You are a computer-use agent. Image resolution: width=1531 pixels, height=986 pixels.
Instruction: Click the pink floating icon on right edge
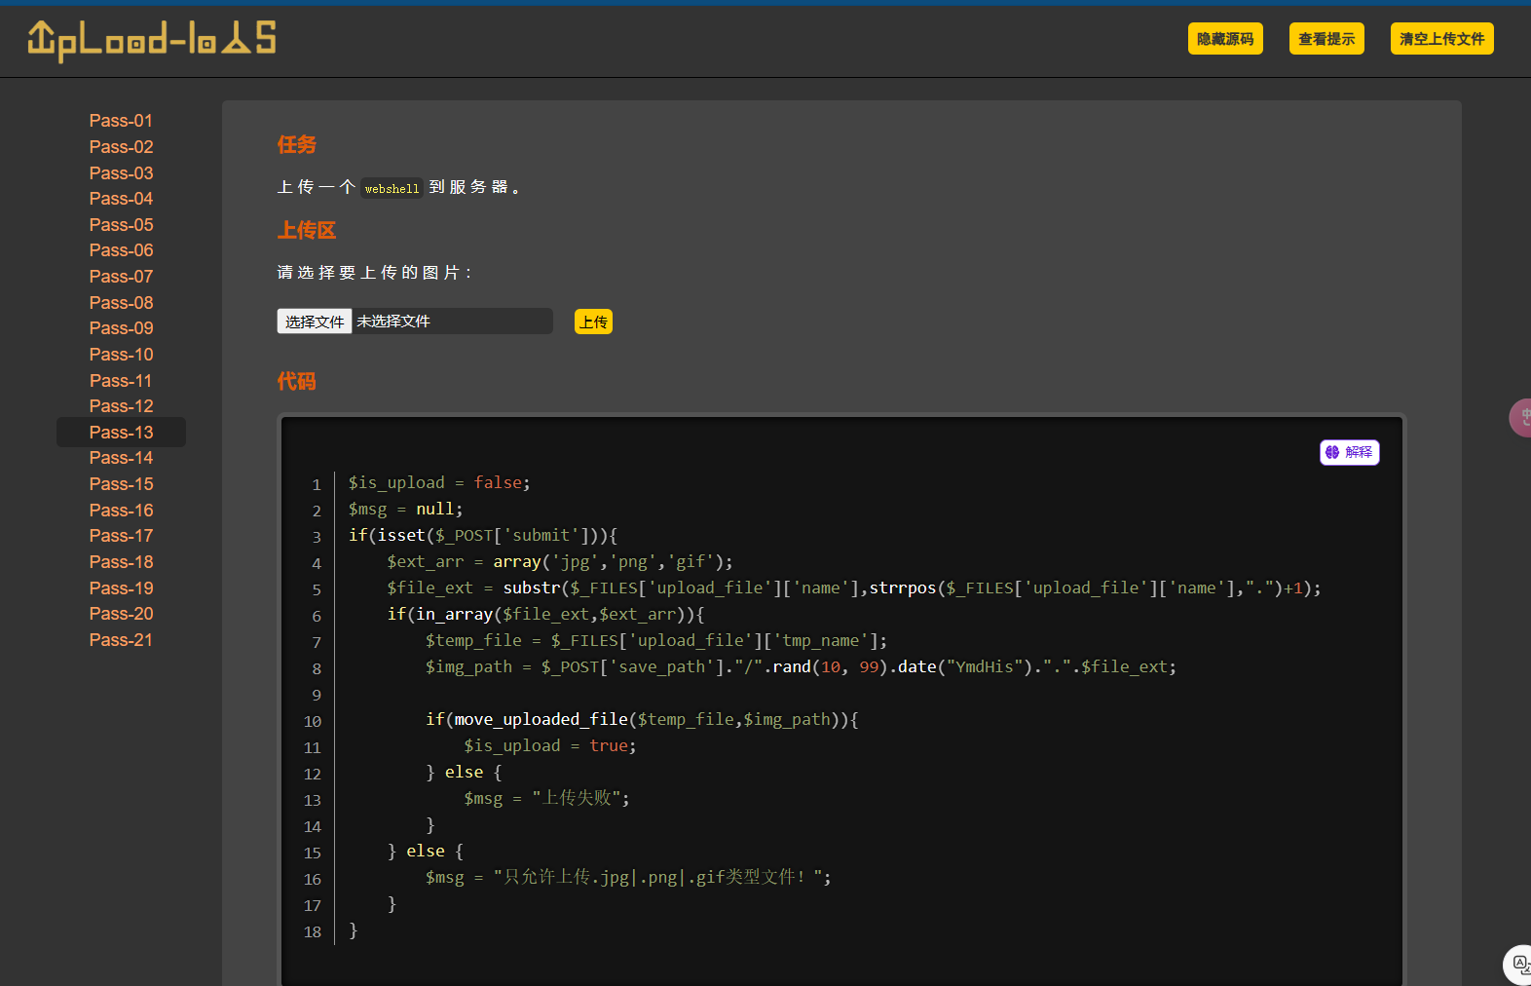coord(1521,418)
